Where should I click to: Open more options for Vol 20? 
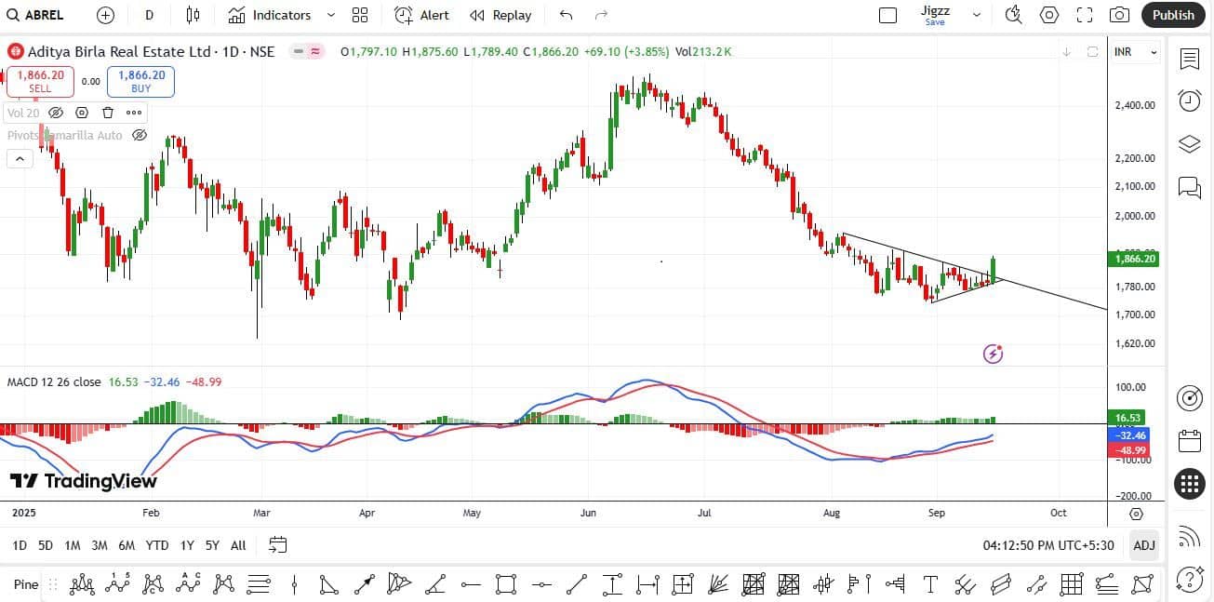pyautogui.click(x=134, y=113)
